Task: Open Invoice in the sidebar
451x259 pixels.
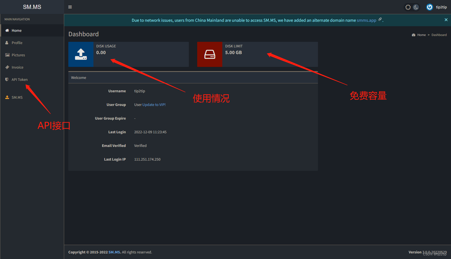Action: pyautogui.click(x=32, y=67)
